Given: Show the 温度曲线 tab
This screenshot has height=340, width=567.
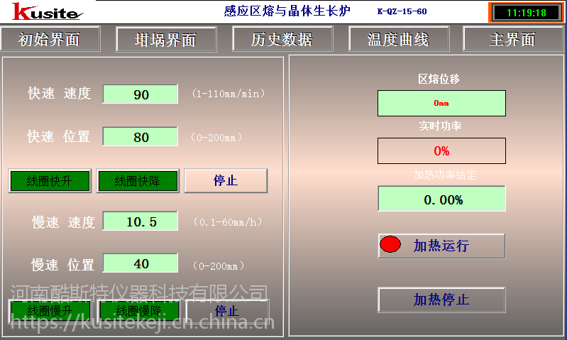Looking at the screenshot, I should click(398, 39).
